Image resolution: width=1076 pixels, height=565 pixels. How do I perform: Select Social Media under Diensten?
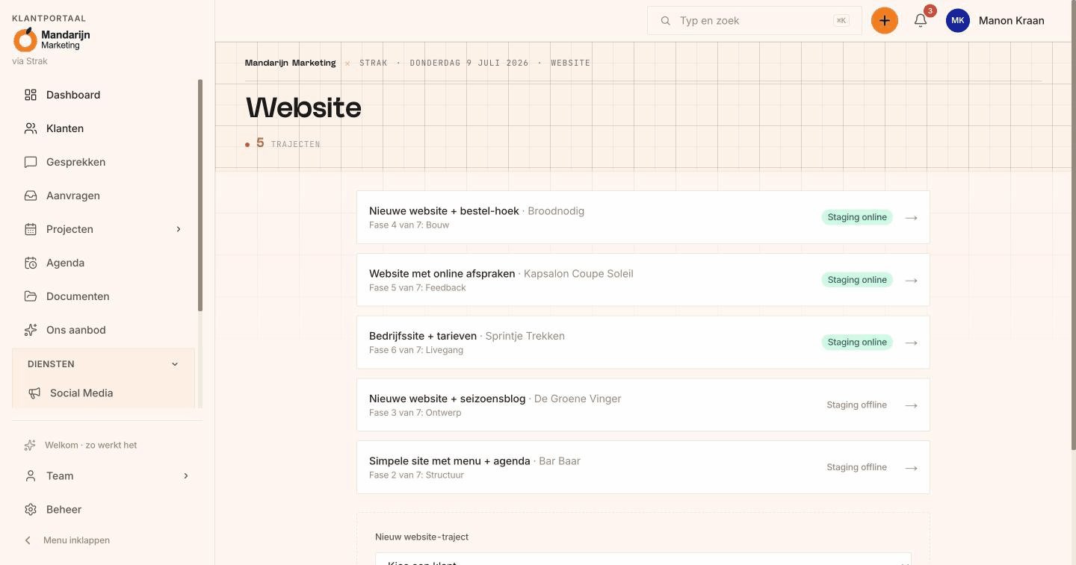click(x=81, y=393)
